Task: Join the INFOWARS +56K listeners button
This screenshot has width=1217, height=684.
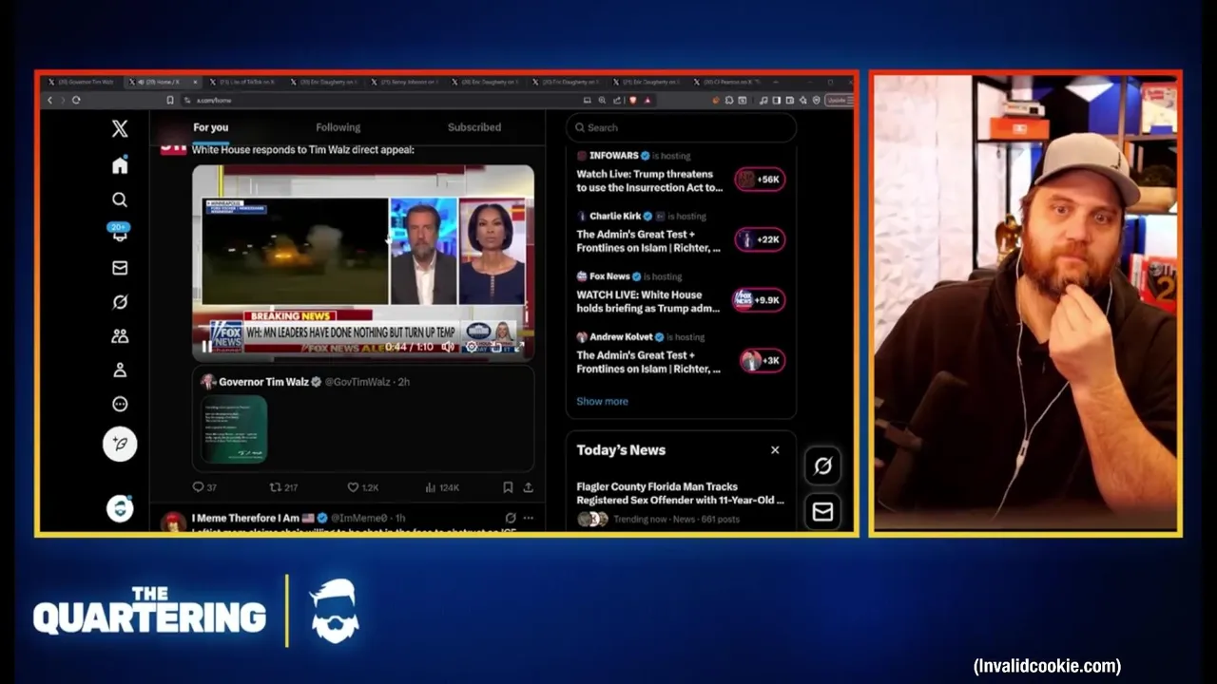Action: click(760, 179)
